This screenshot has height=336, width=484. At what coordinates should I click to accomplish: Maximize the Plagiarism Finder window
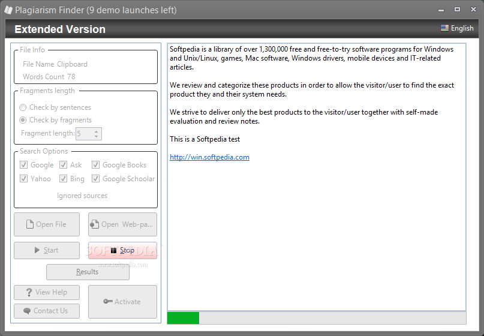point(457,10)
